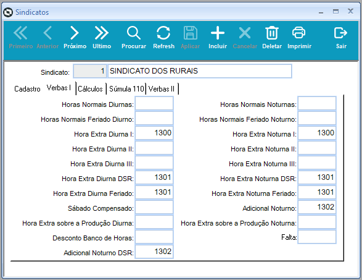Click the Sindicatos app logo icon

click(x=8, y=12)
